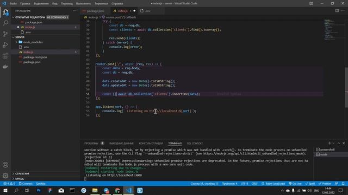Open File Explorer from the taskbar
This screenshot has height=195, width=348.
(x=95, y=190)
